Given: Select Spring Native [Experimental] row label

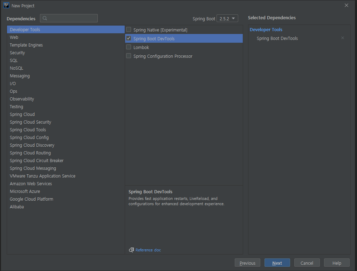Looking at the screenshot, I should [x=160, y=30].
